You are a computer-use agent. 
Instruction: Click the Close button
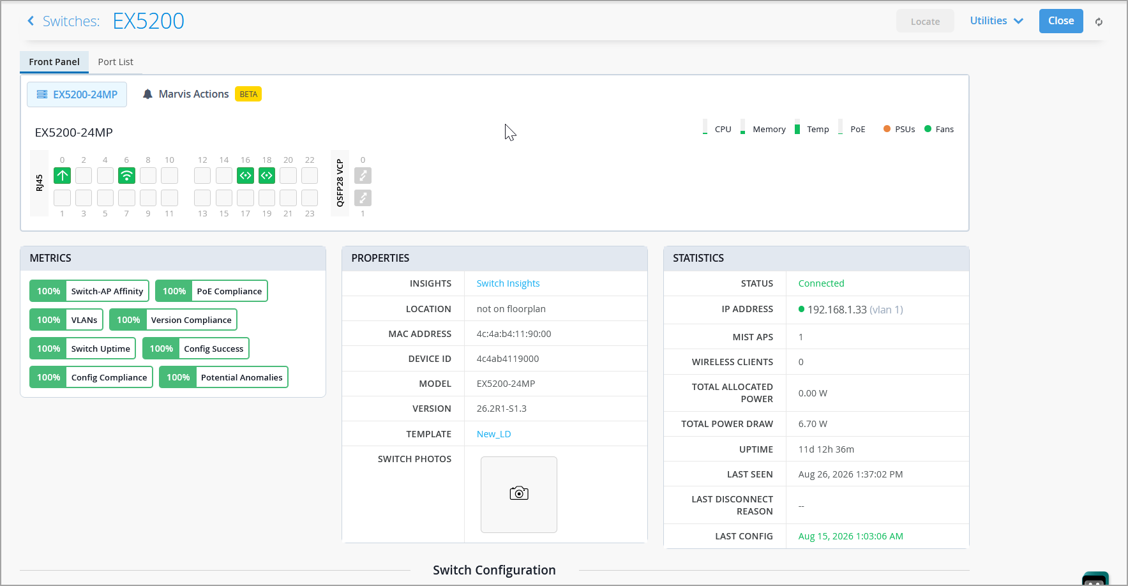[1061, 21]
